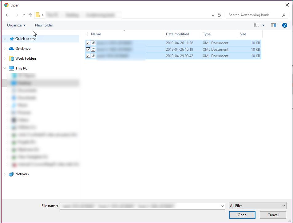Viewport: 293px width, 223px height.
Task: Uncheck the file modified 2019-04-29 08:42
Action: pos(88,56)
